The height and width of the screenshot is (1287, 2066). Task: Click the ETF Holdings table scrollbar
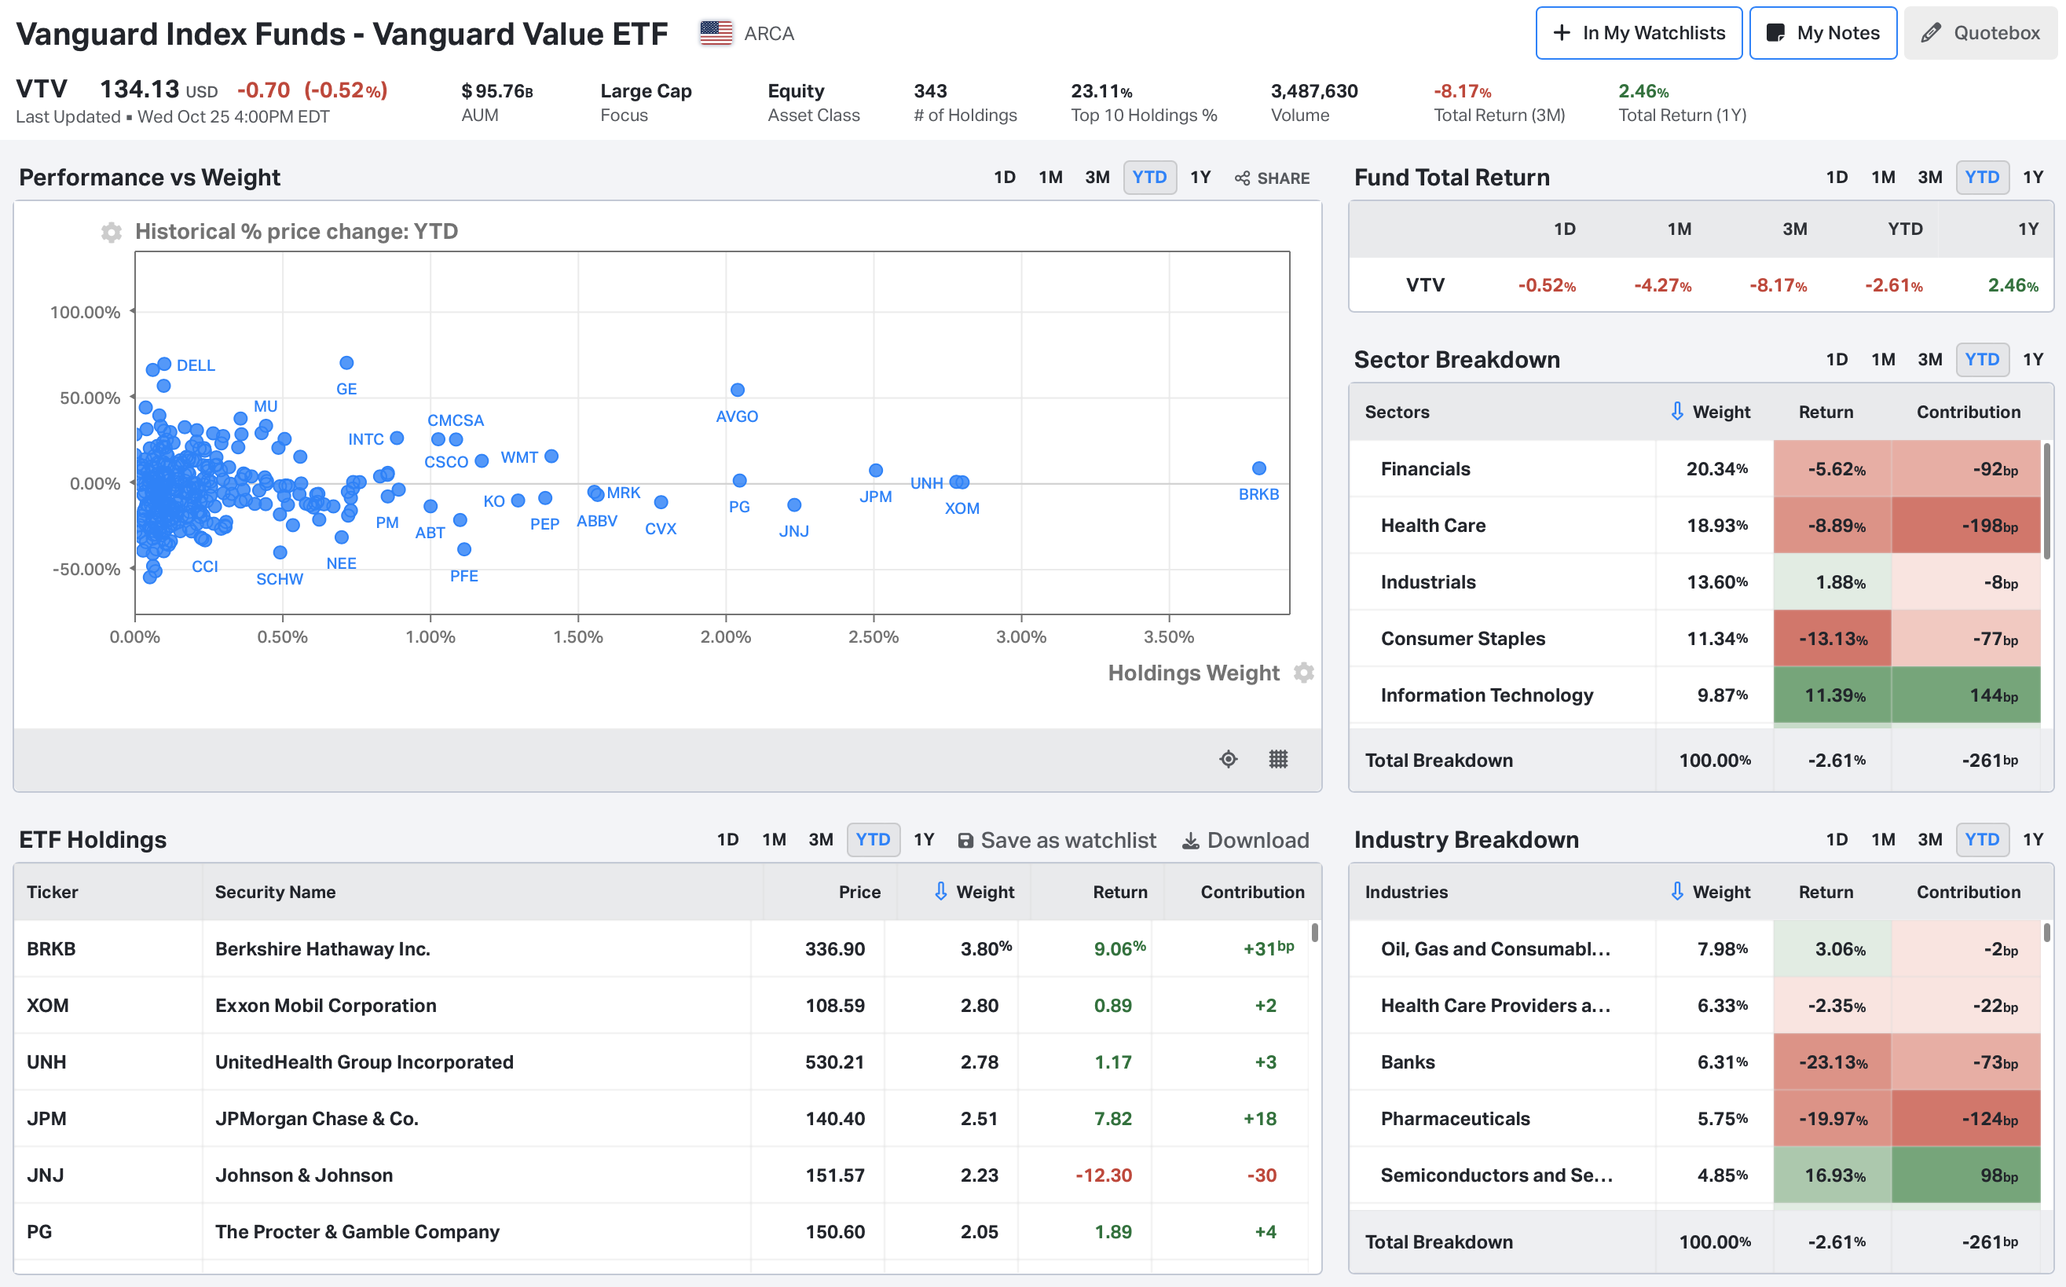(x=1315, y=932)
